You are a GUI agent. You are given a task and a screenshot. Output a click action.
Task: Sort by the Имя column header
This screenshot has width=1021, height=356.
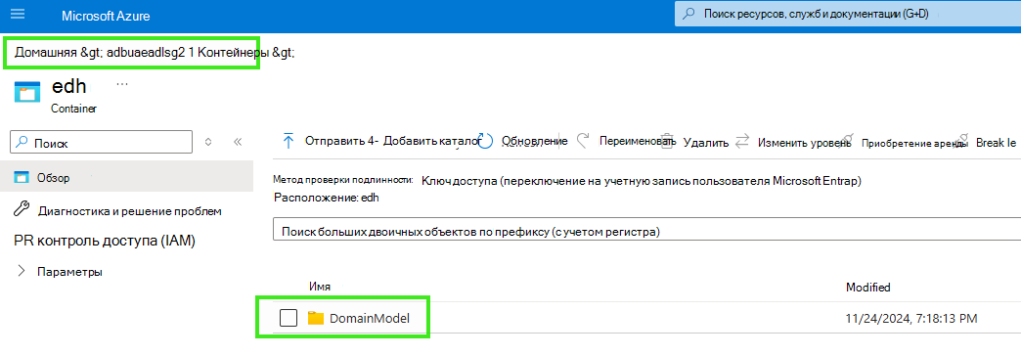[x=320, y=287]
